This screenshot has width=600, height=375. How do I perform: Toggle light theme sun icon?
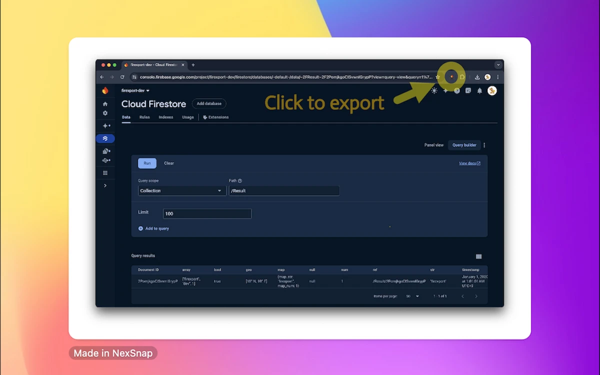(434, 90)
